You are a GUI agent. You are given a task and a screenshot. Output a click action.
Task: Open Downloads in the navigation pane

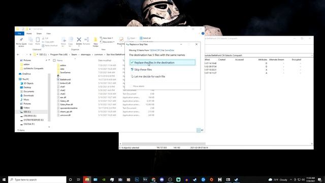click(x=28, y=96)
